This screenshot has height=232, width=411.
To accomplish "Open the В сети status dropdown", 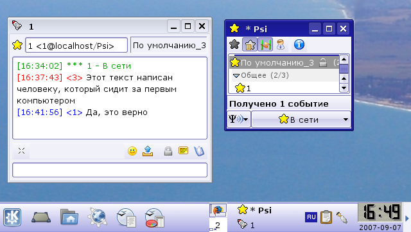I will [x=301, y=120].
